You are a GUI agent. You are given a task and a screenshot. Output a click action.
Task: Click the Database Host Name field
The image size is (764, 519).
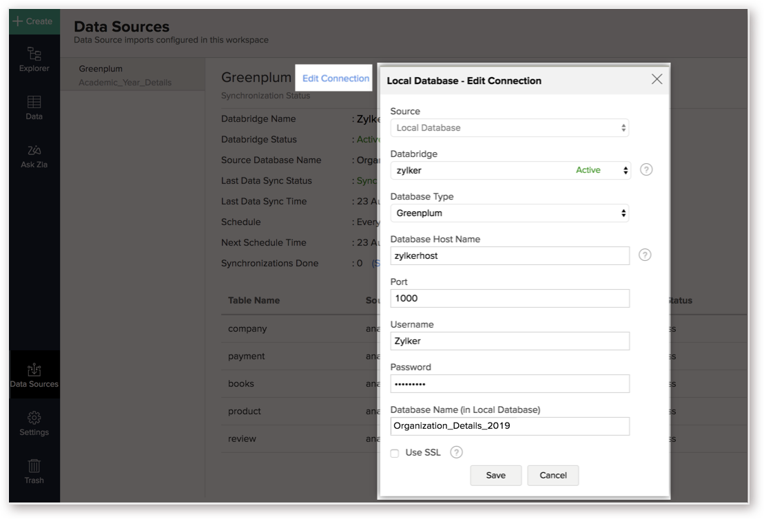point(510,255)
